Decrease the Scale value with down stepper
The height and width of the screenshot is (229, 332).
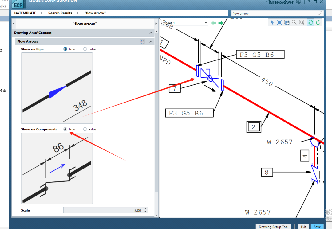point(145,211)
